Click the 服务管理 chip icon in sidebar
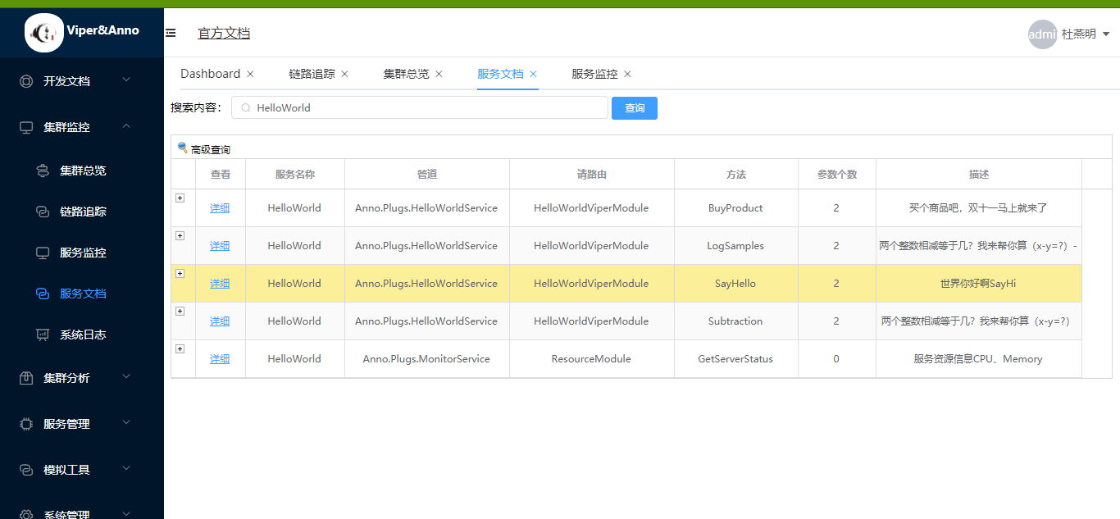Image resolution: width=1120 pixels, height=519 pixels. click(x=26, y=424)
